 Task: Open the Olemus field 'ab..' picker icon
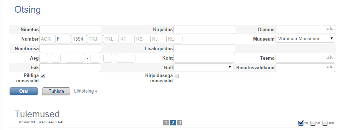(x=331, y=29)
